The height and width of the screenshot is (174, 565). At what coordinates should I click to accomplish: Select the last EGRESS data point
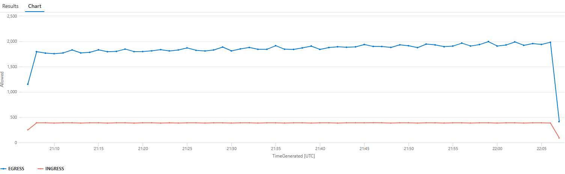[x=559, y=122]
